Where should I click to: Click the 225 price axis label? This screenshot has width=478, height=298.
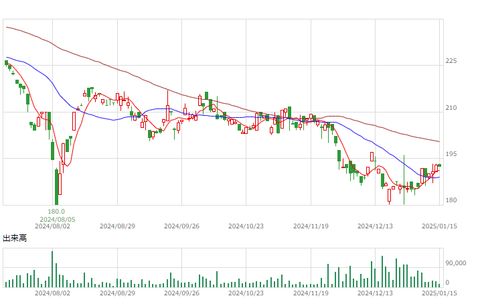451,61
